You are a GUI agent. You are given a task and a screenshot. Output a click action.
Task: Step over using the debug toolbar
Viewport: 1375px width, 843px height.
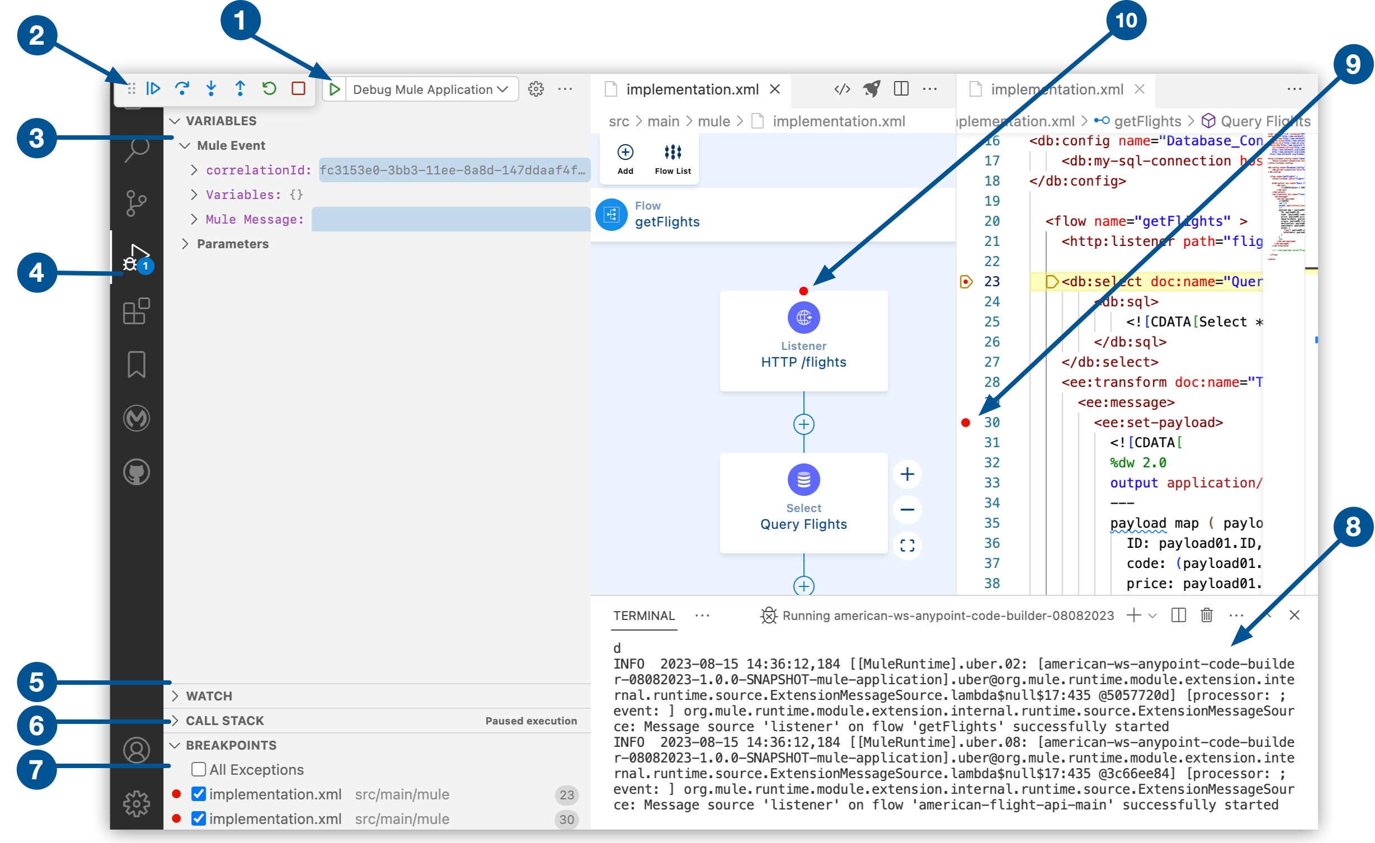click(182, 88)
